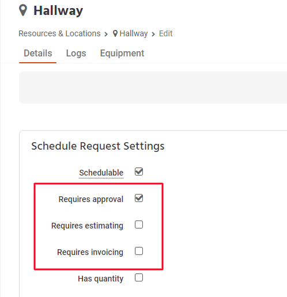Enable the Requires estimating checkbox
Image resolution: width=287 pixels, height=297 pixels.
(139, 224)
